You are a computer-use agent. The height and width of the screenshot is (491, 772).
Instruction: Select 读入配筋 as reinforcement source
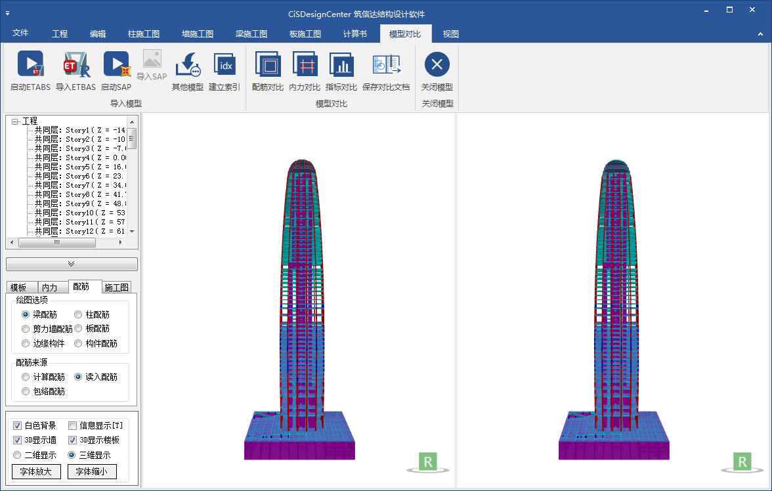tap(77, 377)
